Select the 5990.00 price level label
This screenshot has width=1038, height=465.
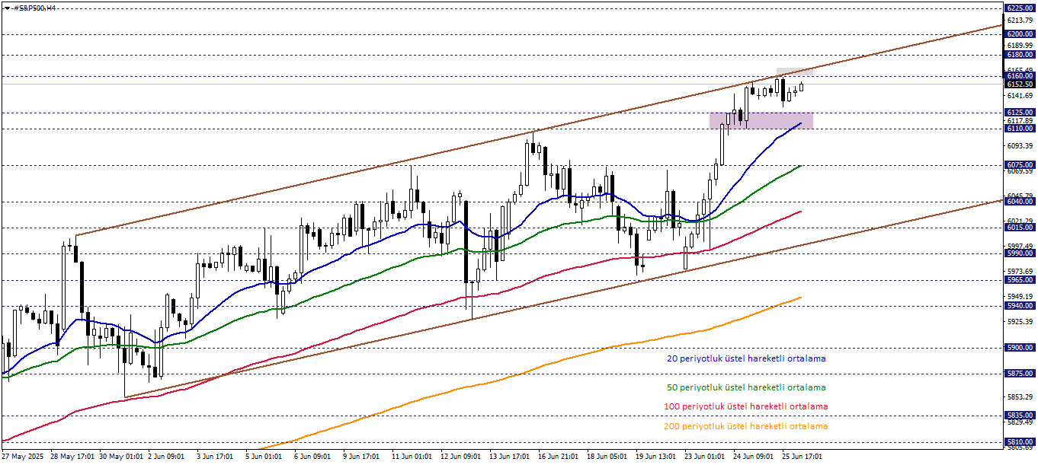pyautogui.click(x=1020, y=253)
